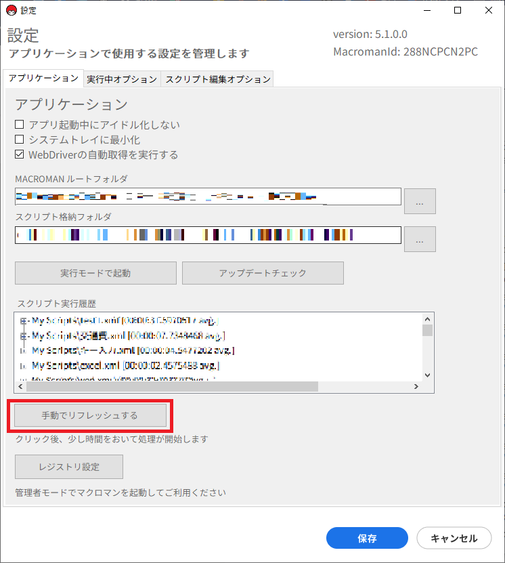505x563 pixels.
Task: Minimize the 設定 window
Action: pyautogui.click(x=426, y=10)
